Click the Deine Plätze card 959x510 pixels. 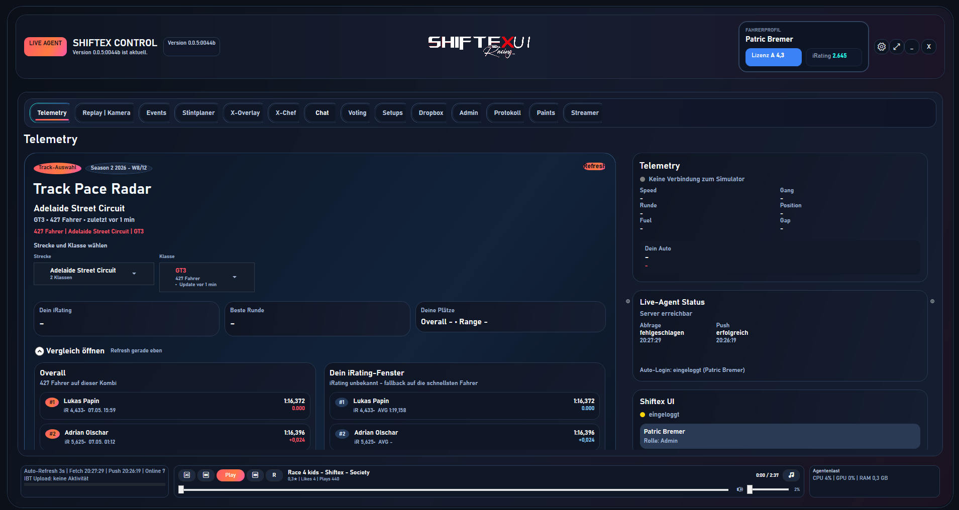coord(510,317)
